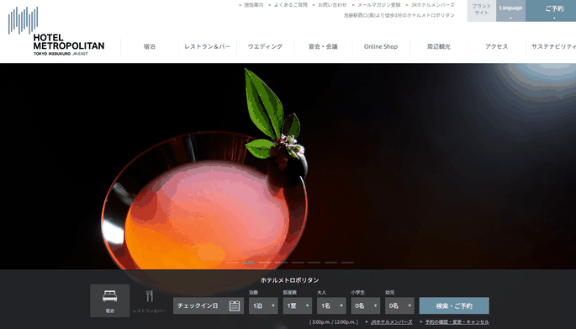The image size is (576, 329).
Task: Select the highlighted second carousel indicator
Action: coord(248,263)
